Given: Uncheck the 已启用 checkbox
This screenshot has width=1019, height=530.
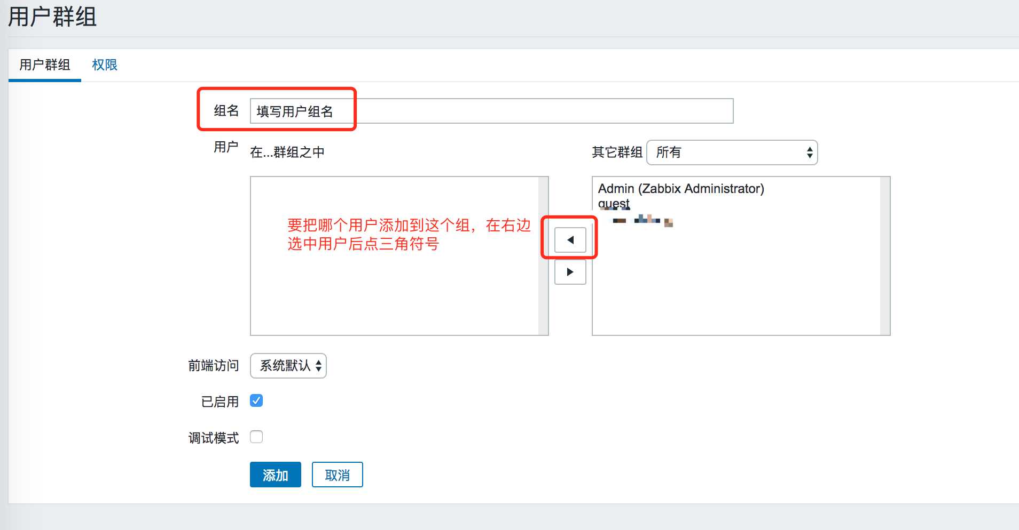Looking at the screenshot, I should (256, 401).
